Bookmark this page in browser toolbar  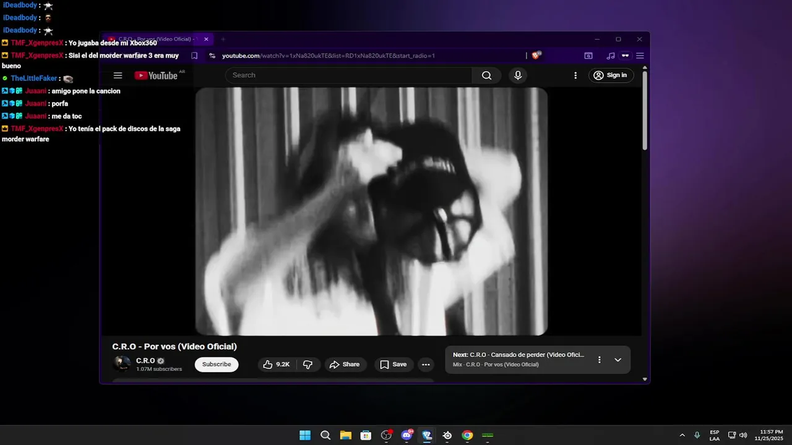194,56
